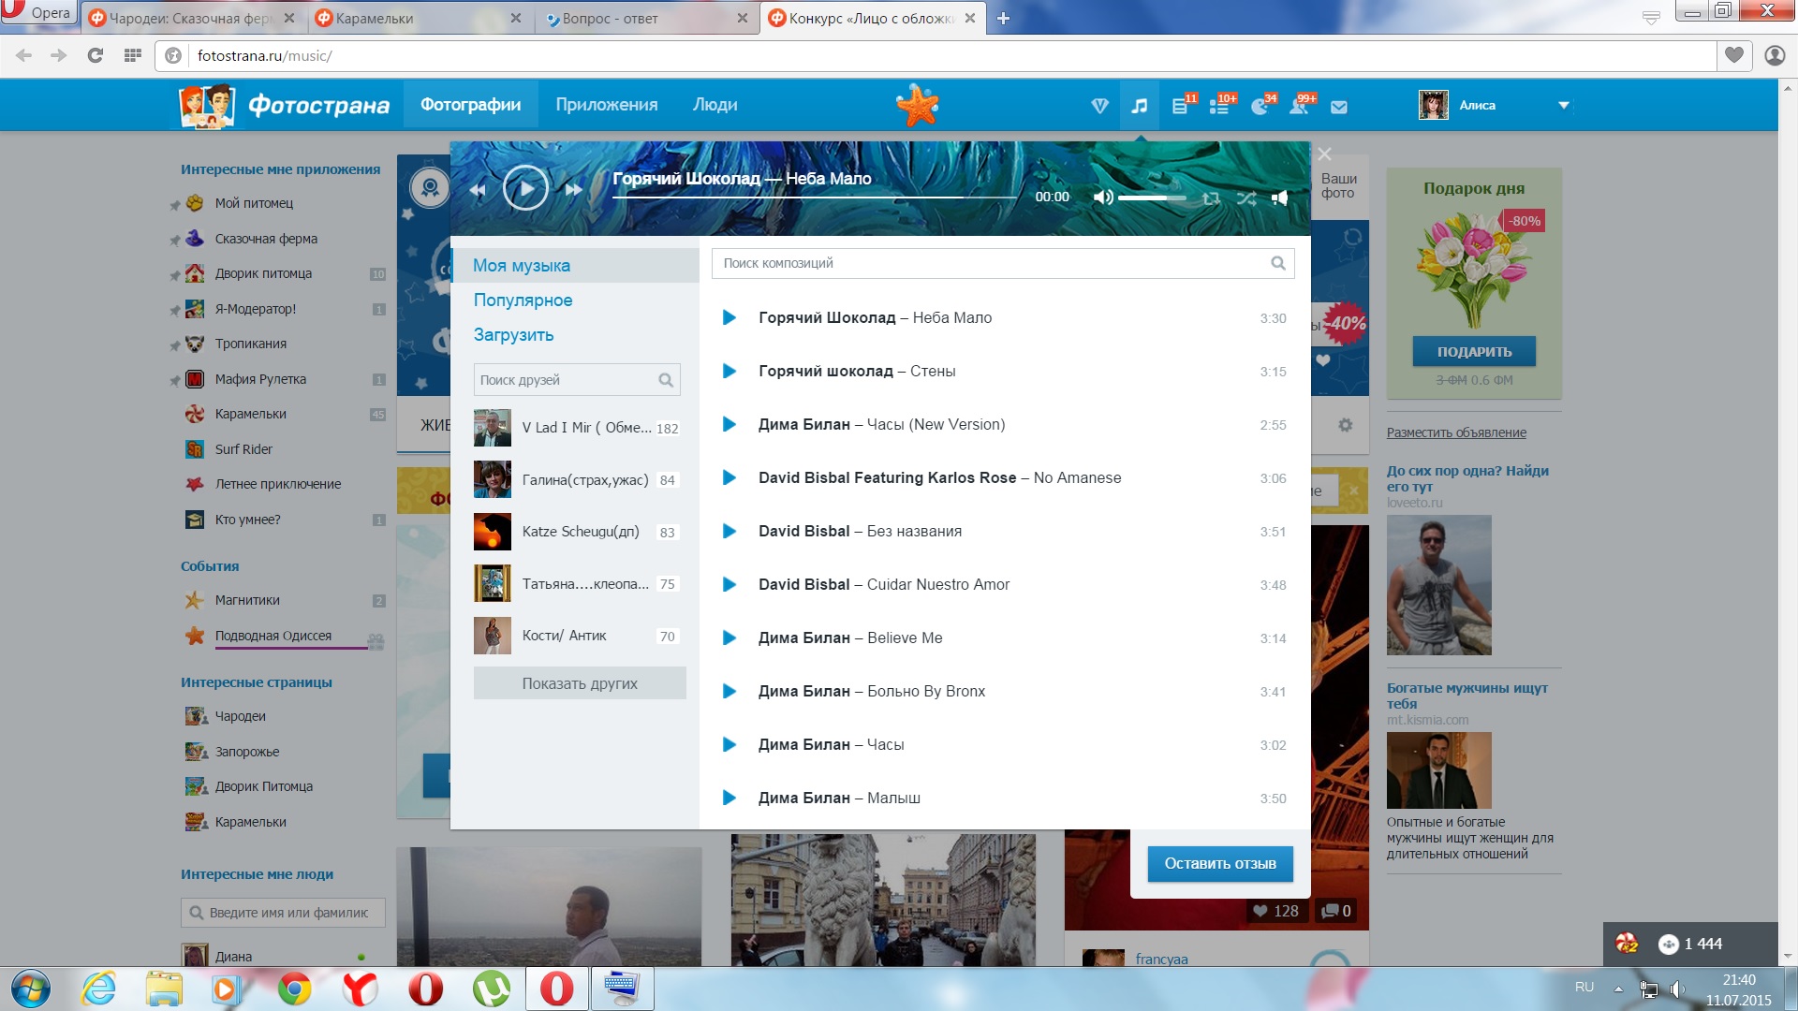Open the list icon with 10+ badge
The height and width of the screenshot is (1011, 1798).
[x=1221, y=105]
